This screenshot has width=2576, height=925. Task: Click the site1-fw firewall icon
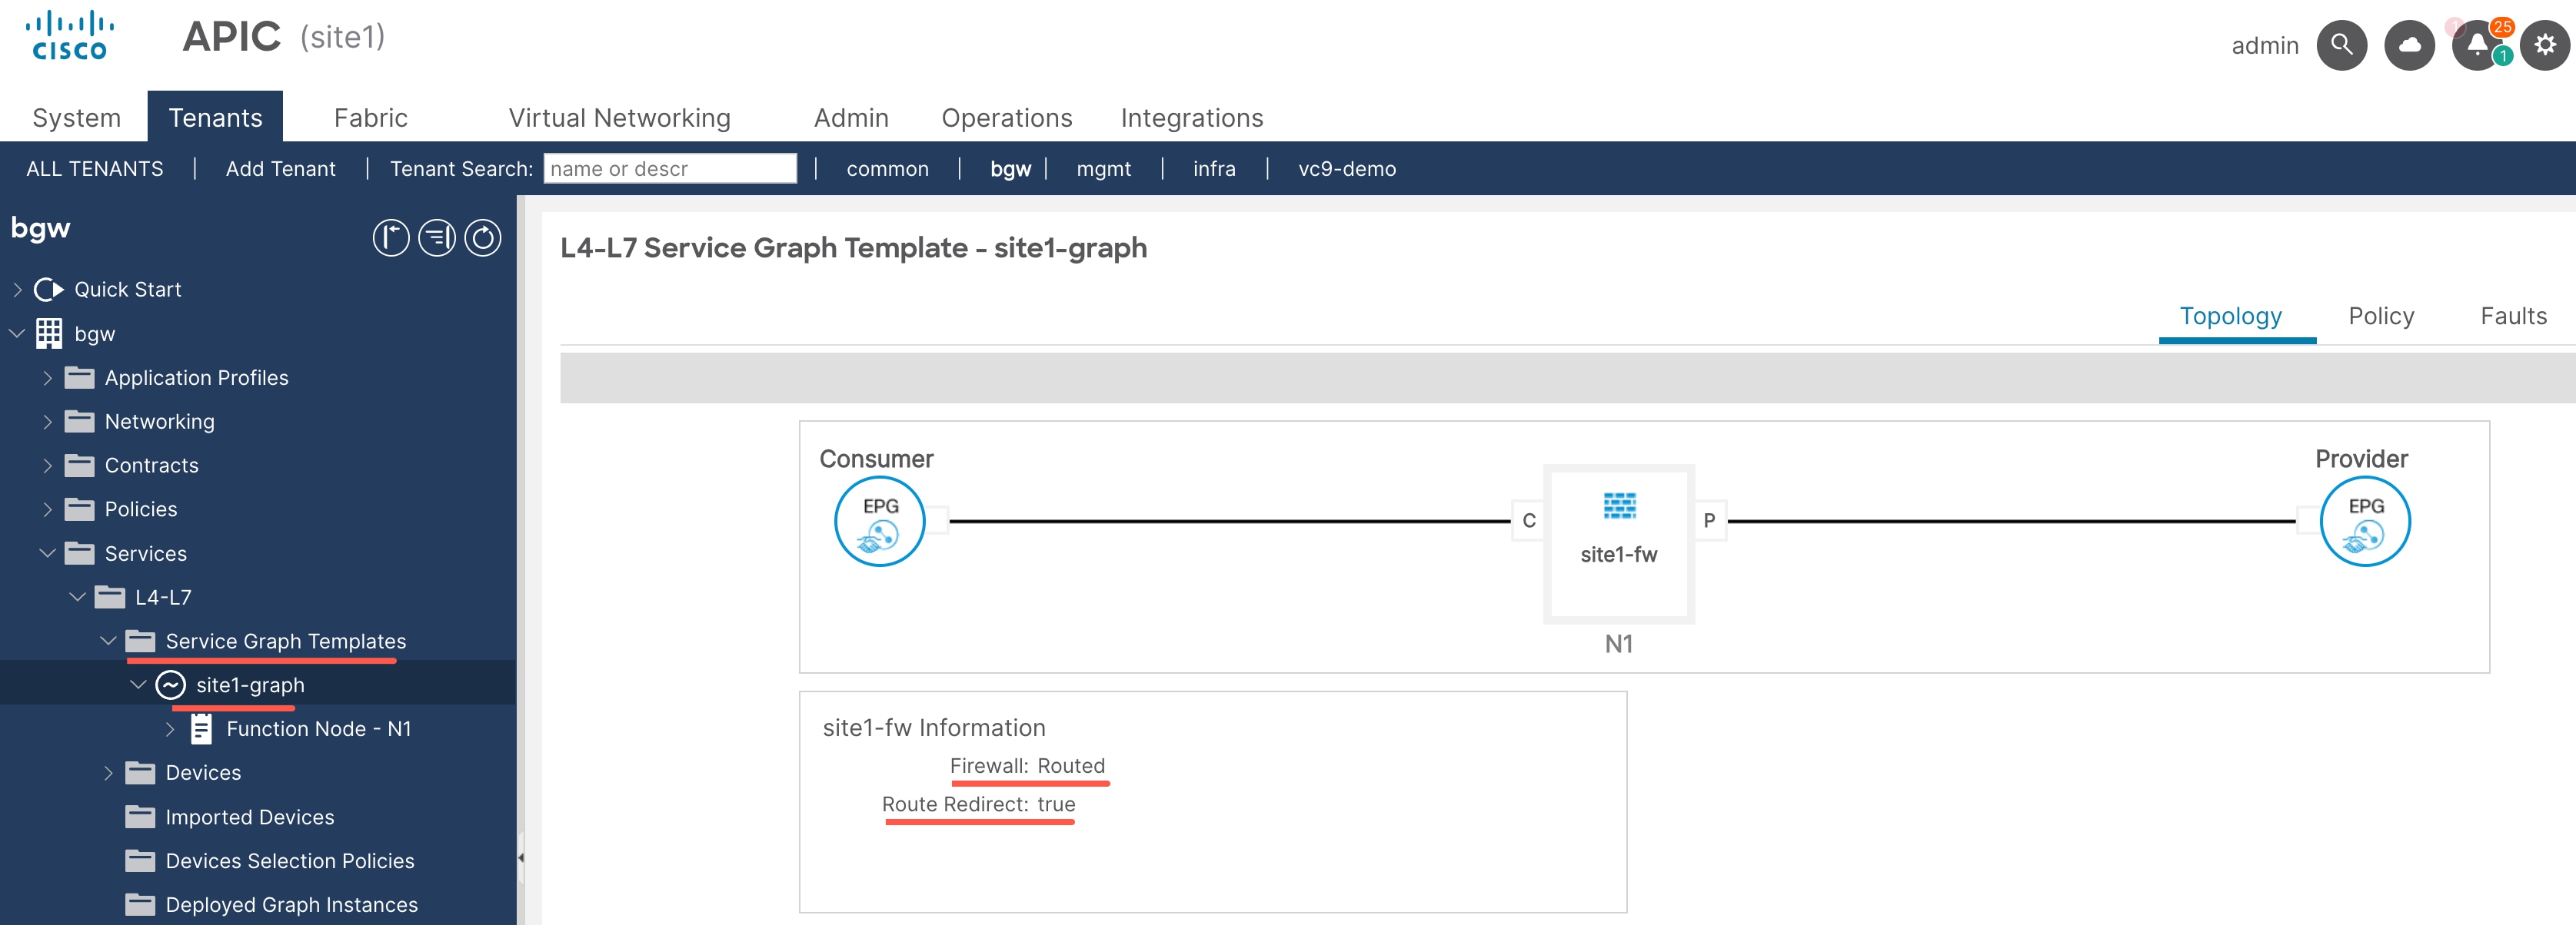pyautogui.click(x=1619, y=506)
